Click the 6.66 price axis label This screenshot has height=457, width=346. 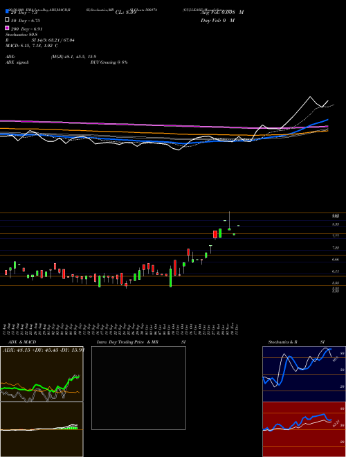tap(336, 260)
